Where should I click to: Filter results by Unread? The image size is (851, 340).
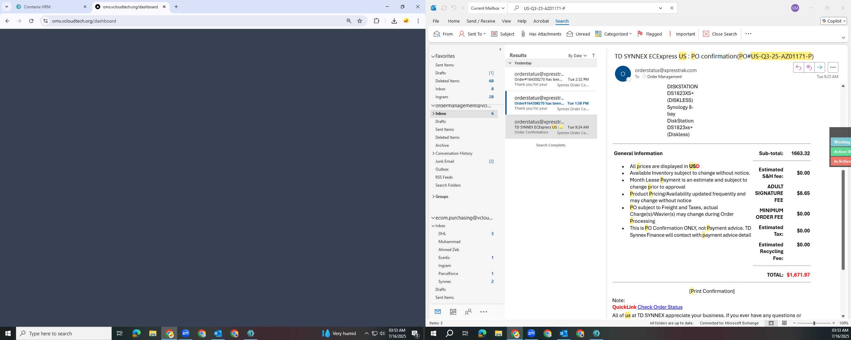pyautogui.click(x=578, y=34)
